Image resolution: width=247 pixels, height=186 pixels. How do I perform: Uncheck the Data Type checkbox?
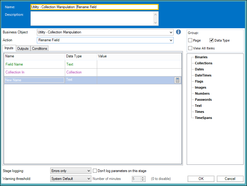212,40
